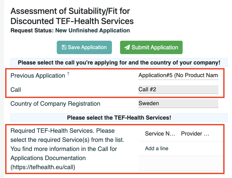Click the select call and country banner
Viewport: 232px width, 178px height.
(x=119, y=62)
